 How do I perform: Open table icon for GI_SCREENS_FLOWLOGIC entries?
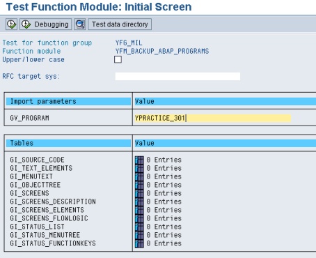139,218
